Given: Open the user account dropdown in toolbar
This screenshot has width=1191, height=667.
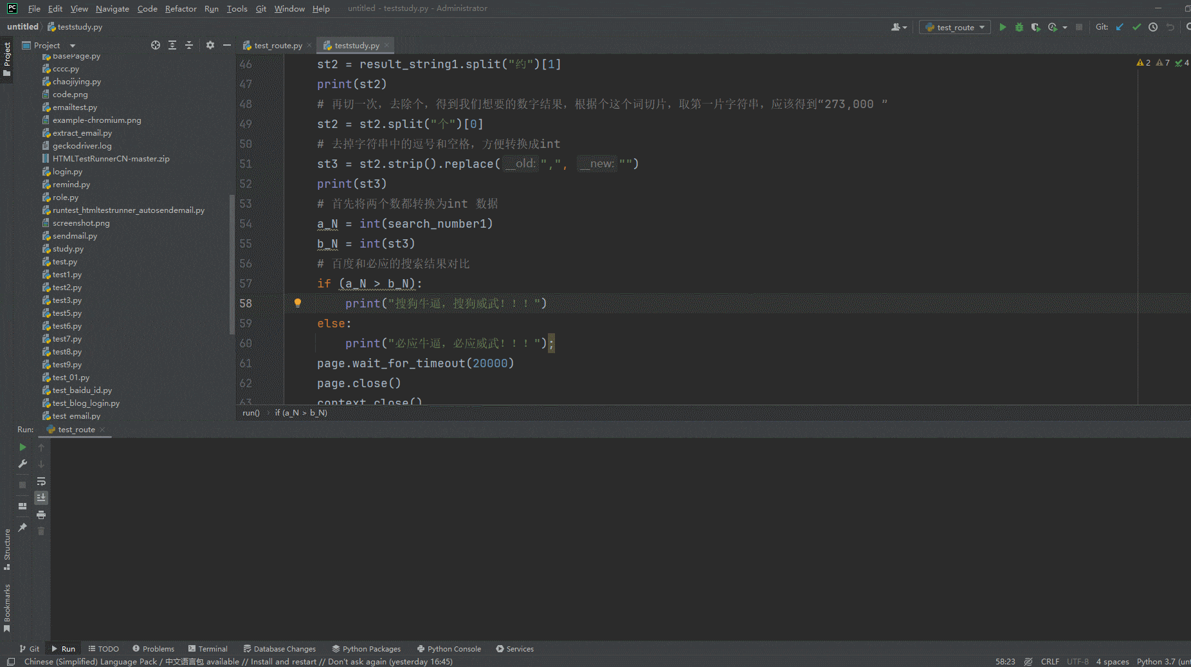Looking at the screenshot, I should pos(899,27).
